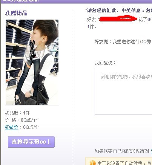
Task: Open the 红钻价 red diamond price link
Action: point(12,127)
